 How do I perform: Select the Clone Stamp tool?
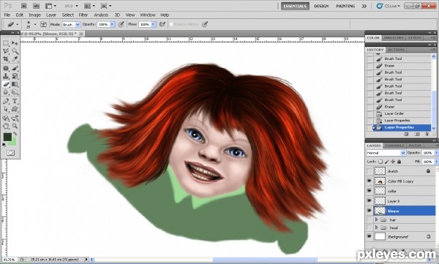(x=6, y=76)
